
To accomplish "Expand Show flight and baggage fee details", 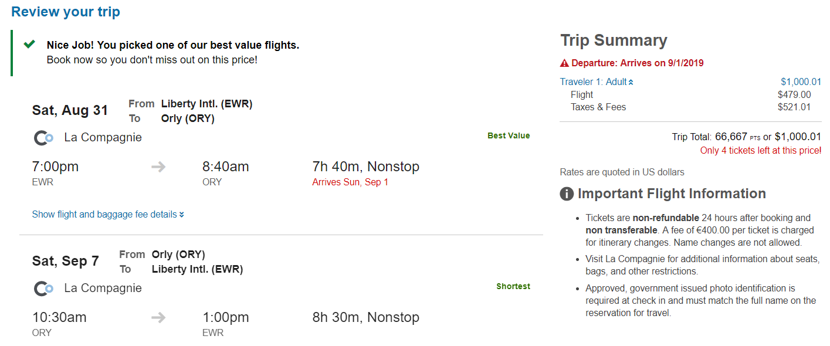I will click(x=104, y=215).
